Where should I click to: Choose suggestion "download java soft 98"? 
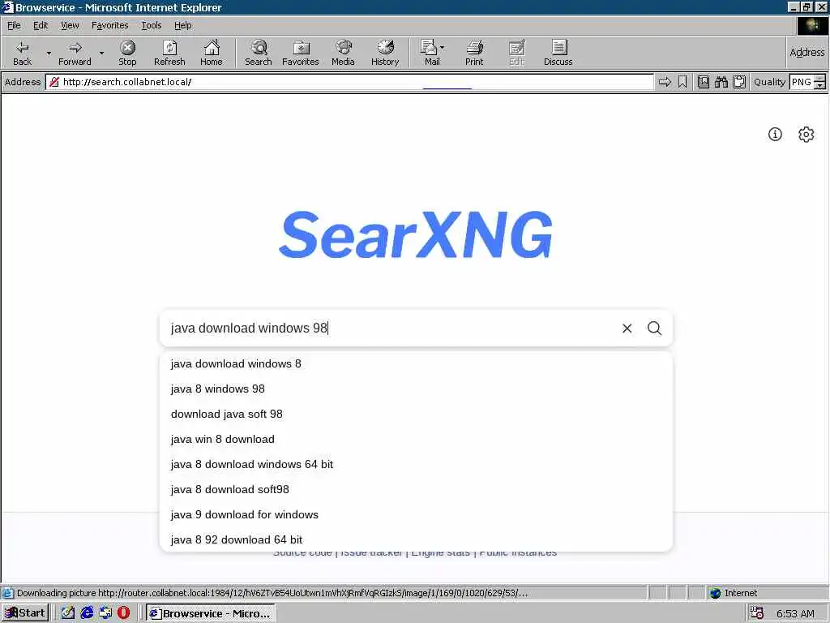click(416, 415)
